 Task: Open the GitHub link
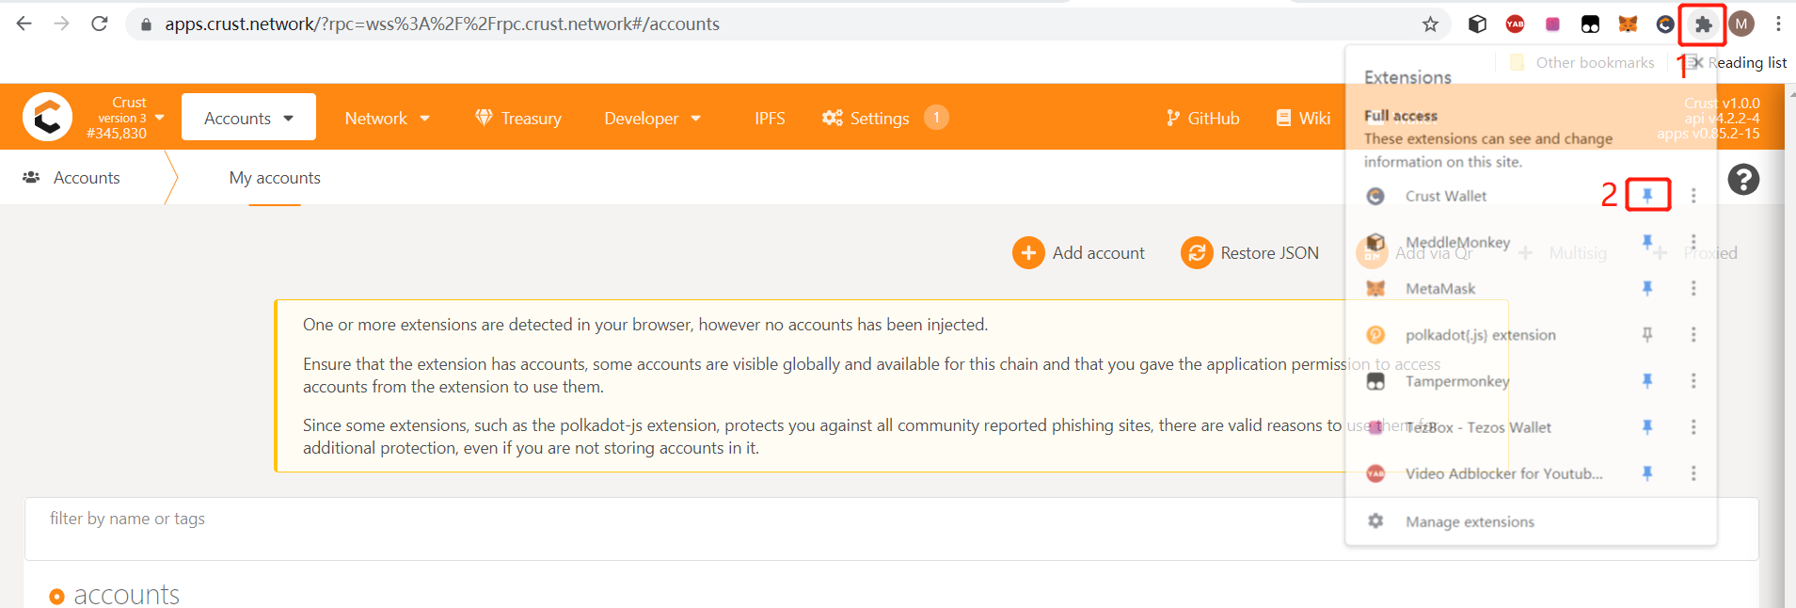(x=1202, y=118)
